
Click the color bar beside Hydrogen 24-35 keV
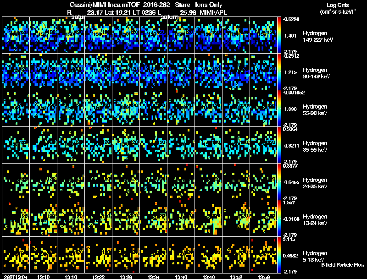coord(279,182)
